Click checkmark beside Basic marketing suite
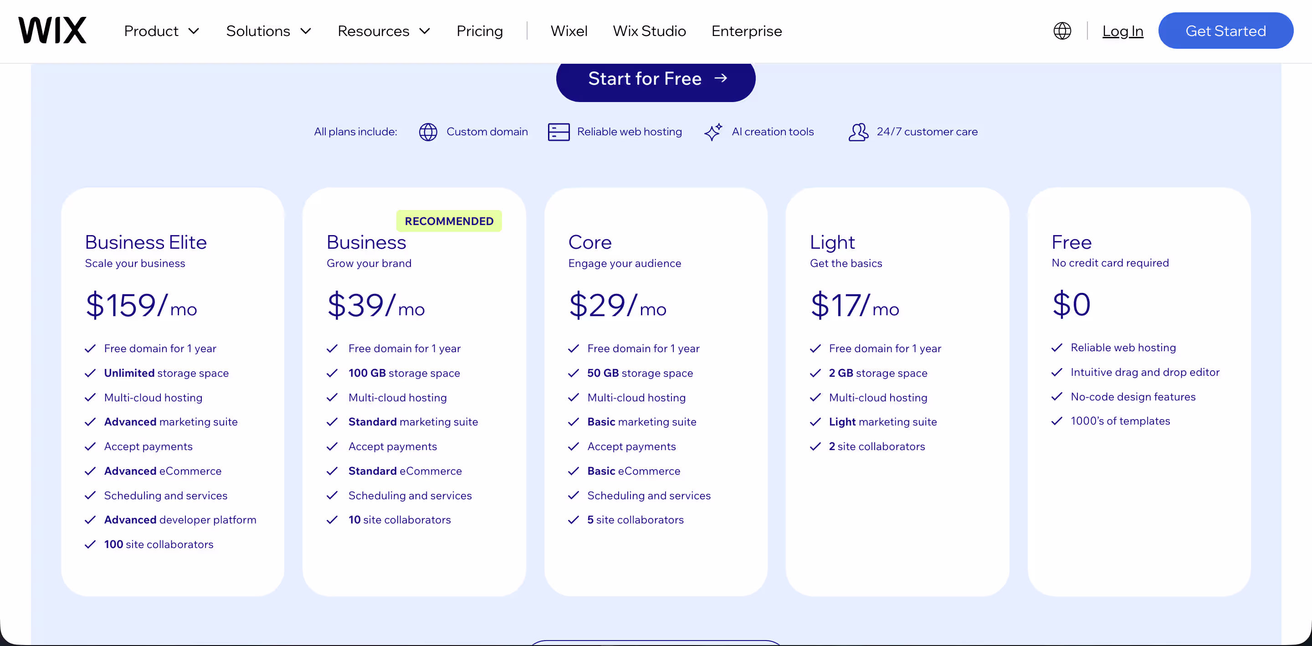 (x=574, y=422)
